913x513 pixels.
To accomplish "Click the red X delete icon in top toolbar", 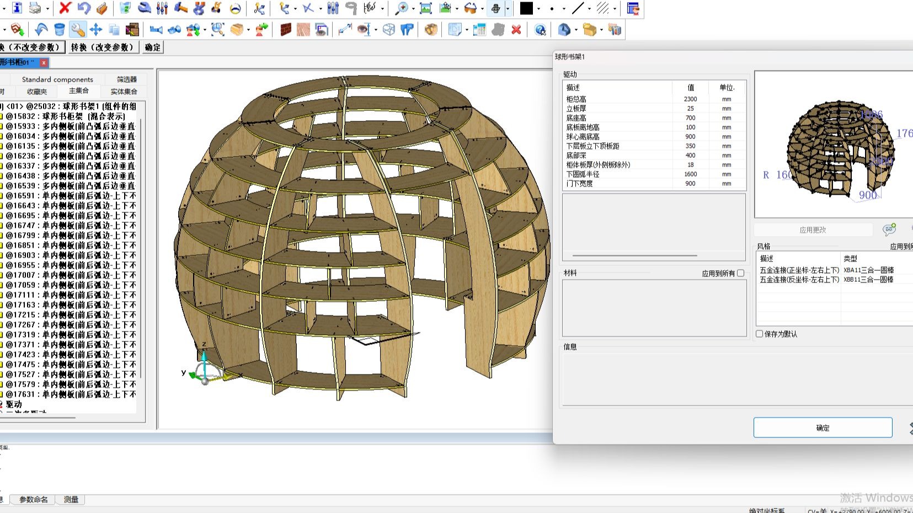I will tap(65, 8).
